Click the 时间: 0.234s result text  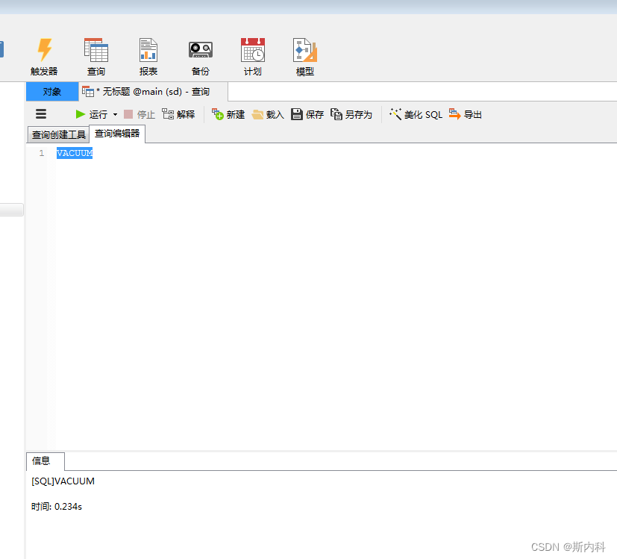[x=57, y=507]
